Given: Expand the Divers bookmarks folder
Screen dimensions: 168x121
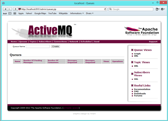Looking at the screenshot, I should (89, 13).
